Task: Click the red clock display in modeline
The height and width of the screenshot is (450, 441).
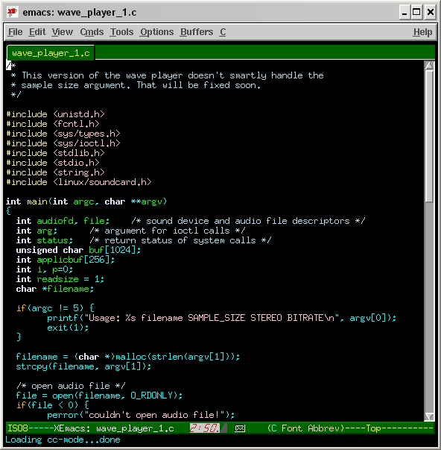Action: (204, 428)
